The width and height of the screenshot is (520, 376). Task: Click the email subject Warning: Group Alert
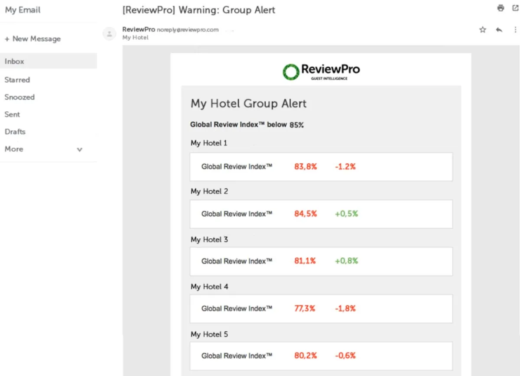point(199,10)
